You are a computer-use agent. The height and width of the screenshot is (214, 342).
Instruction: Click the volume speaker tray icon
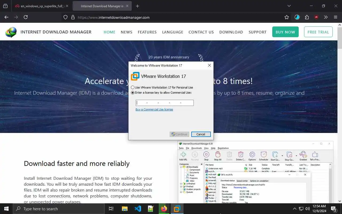(x=308, y=209)
